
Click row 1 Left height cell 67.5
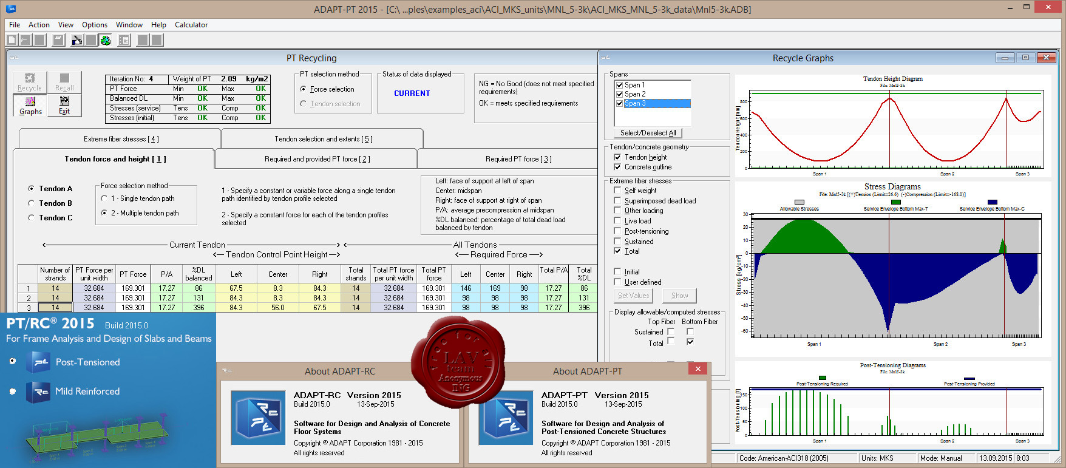(x=236, y=288)
